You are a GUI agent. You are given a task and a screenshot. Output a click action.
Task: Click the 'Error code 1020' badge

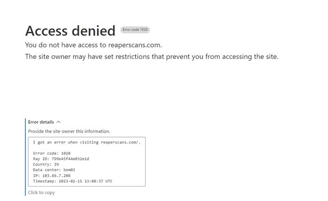tap(135, 30)
